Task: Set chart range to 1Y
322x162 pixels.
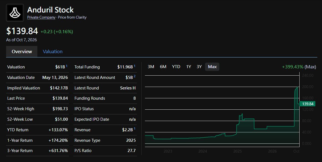Action: pos(188,67)
